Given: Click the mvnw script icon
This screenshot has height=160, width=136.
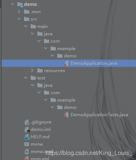Looking at the screenshot, I should click(27, 144).
